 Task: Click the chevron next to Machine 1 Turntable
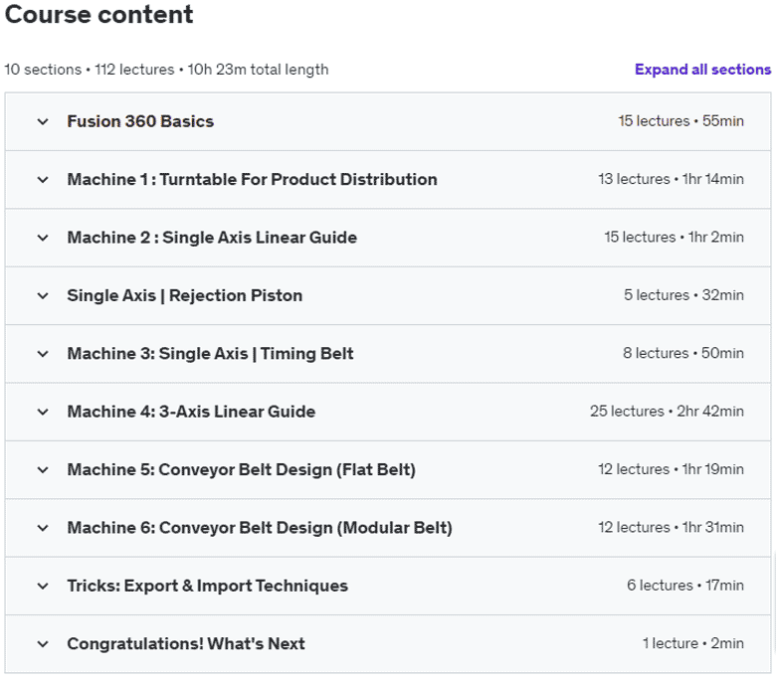tap(42, 180)
